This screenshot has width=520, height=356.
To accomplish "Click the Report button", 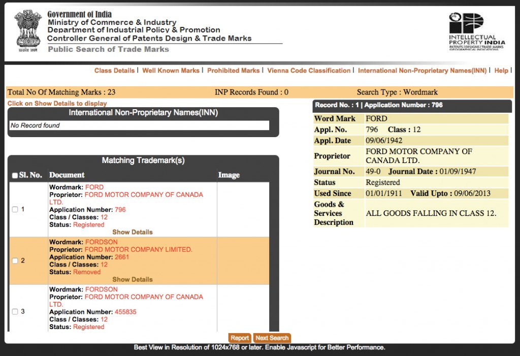I will (x=240, y=338).
